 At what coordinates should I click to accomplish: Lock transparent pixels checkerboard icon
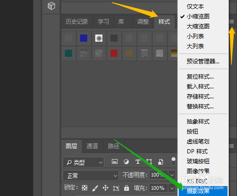(84, 188)
